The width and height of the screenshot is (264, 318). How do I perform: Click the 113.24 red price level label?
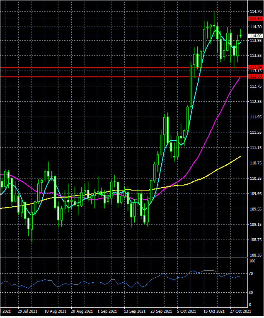pyautogui.click(x=256, y=67)
